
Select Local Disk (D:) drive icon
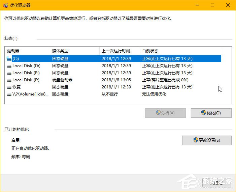9,66
